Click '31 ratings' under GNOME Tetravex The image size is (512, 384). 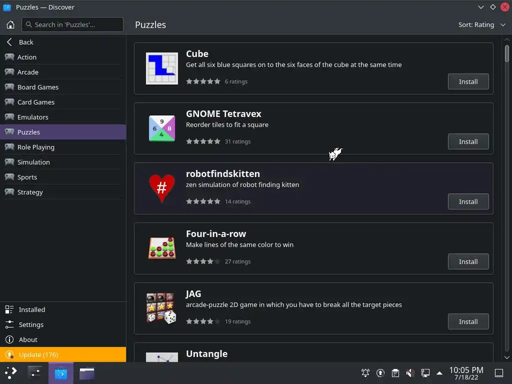point(237,141)
